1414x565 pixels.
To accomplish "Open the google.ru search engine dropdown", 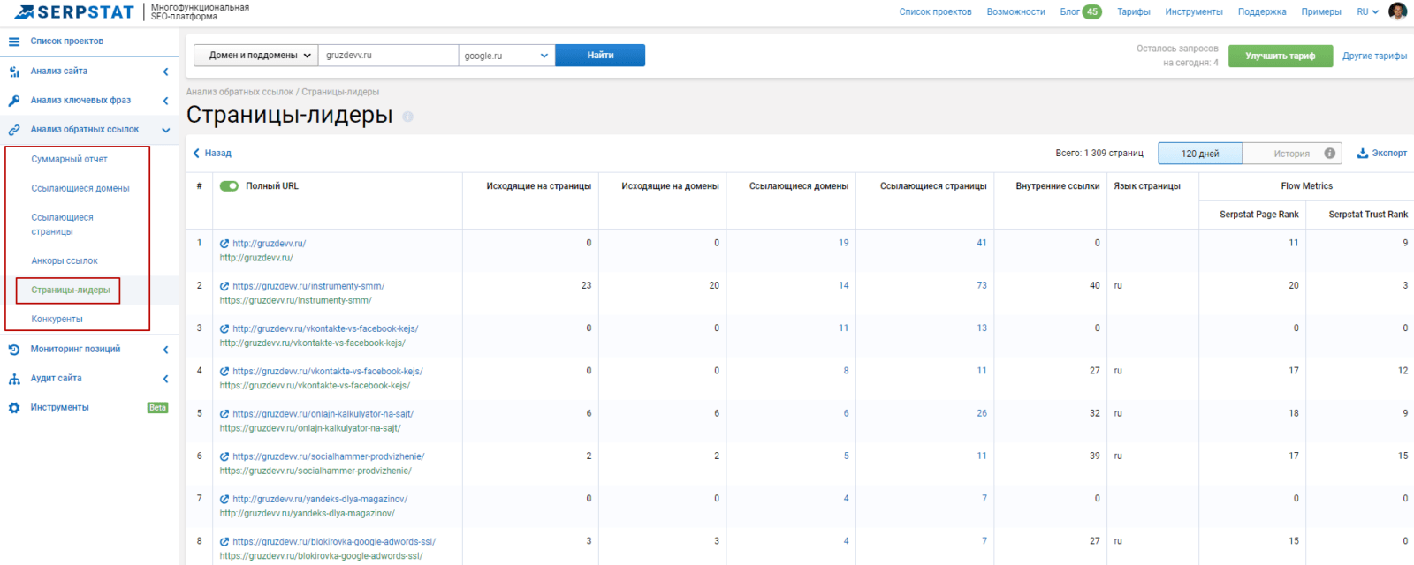I will point(507,56).
